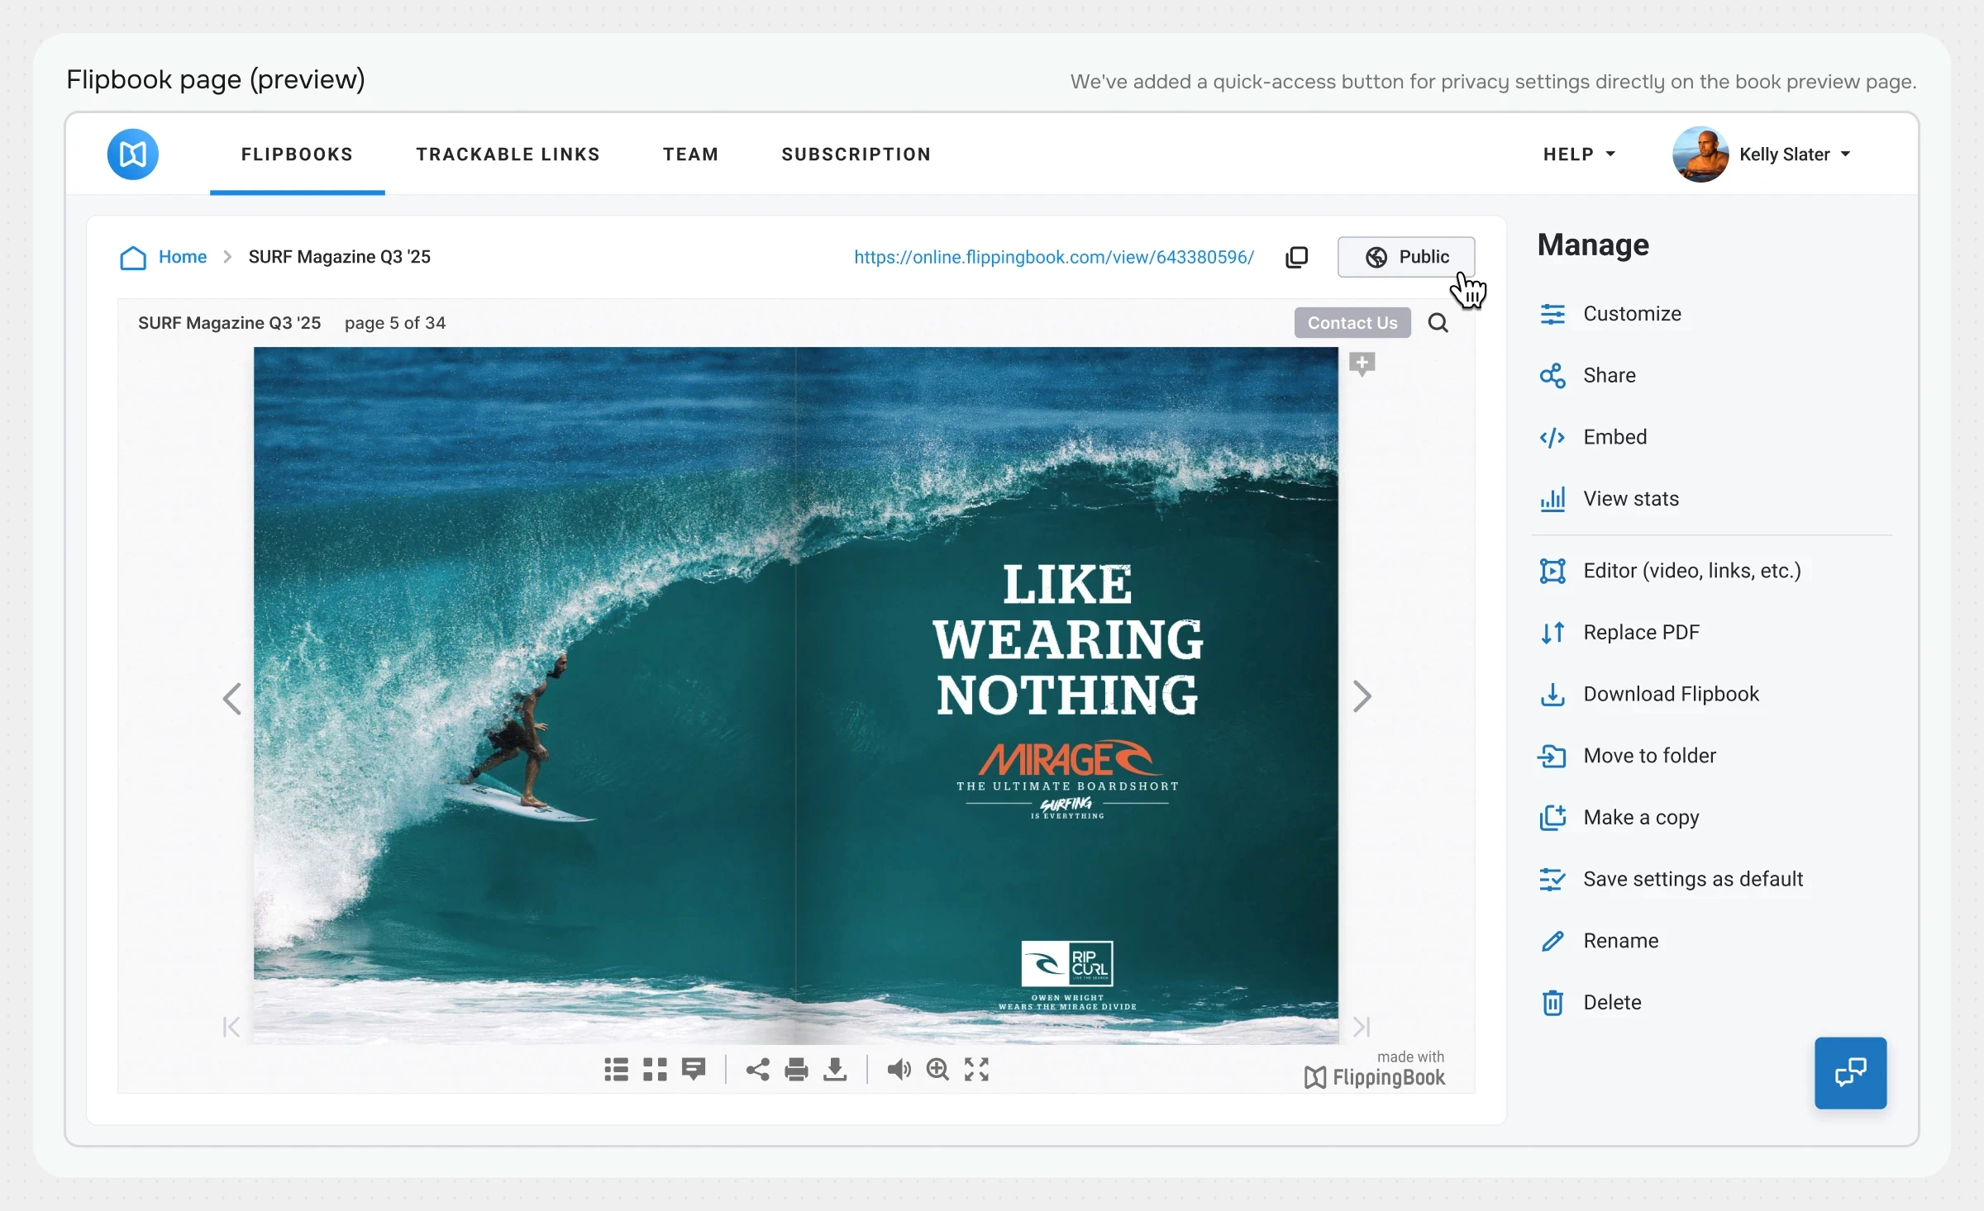Click the Home breadcrumb link

click(x=183, y=257)
